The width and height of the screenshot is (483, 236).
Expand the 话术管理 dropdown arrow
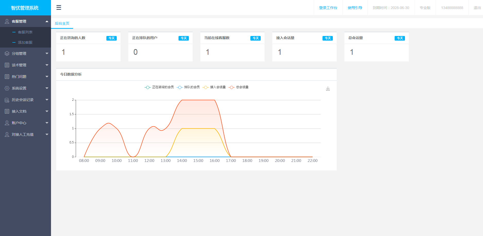tap(47, 65)
